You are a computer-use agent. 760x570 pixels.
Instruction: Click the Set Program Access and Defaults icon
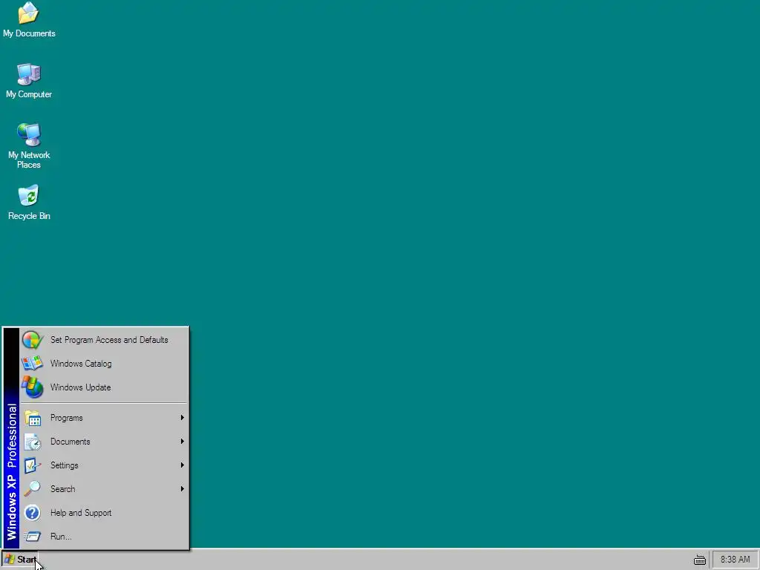[x=33, y=340]
